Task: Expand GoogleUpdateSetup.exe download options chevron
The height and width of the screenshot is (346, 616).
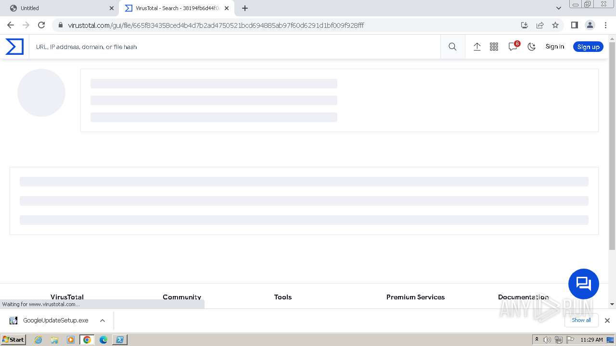Action: click(102, 321)
